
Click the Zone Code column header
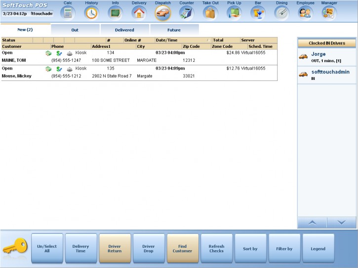tap(229, 46)
